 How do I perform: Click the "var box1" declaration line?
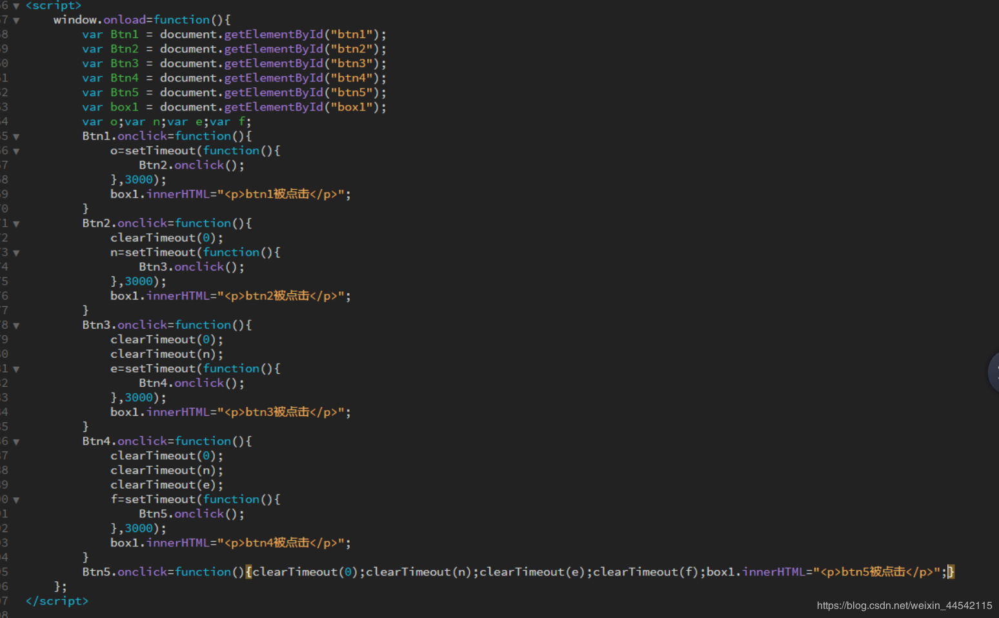[234, 107]
